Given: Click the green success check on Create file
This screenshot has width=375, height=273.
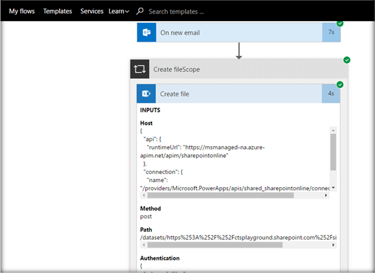Looking at the screenshot, I should point(340,85).
